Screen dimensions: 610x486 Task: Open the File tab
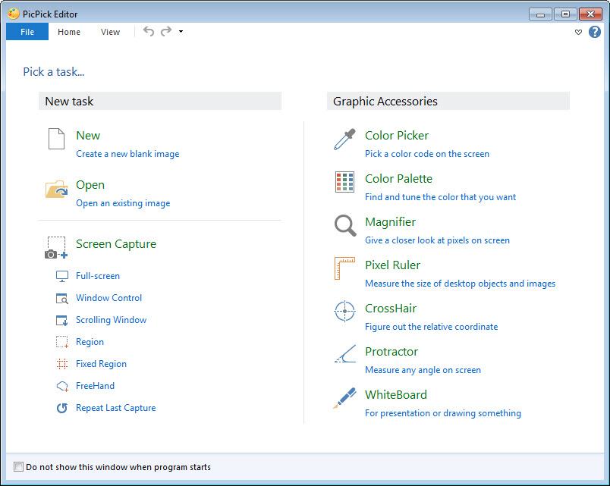point(27,32)
